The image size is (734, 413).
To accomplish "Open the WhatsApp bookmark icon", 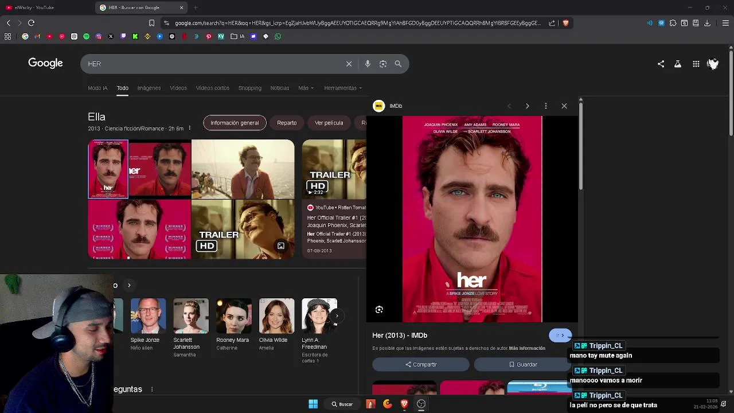I will tap(278, 36).
